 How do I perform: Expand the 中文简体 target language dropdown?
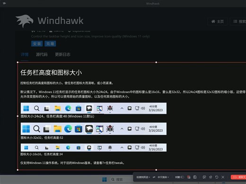[x=163, y=177]
